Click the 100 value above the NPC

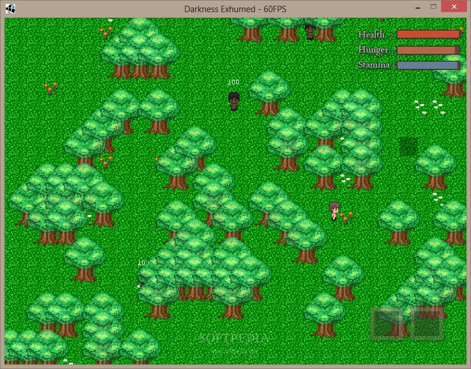[233, 82]
